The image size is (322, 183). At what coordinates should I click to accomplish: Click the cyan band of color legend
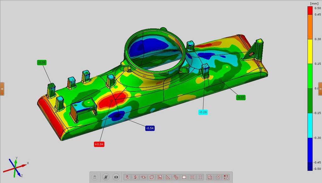pyautogui.click(x=310, y=125)
